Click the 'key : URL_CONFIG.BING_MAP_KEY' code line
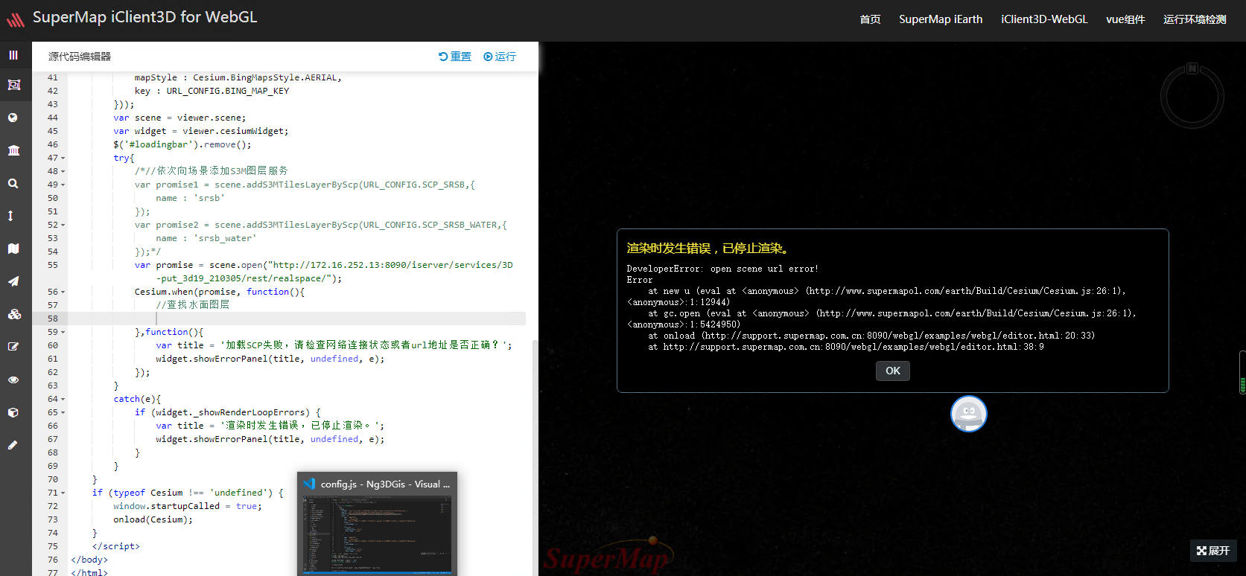Viewport: 1246px width, 576px height. 212,91
